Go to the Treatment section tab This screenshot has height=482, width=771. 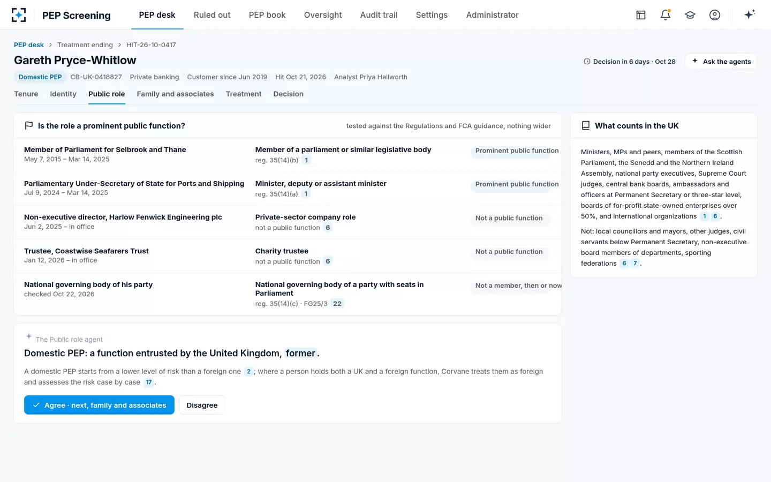pos(244,94)
